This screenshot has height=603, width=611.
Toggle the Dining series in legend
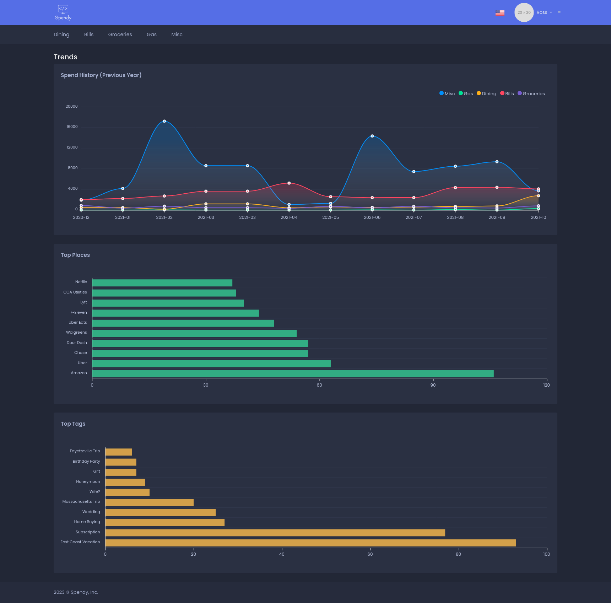coord(487,93)
